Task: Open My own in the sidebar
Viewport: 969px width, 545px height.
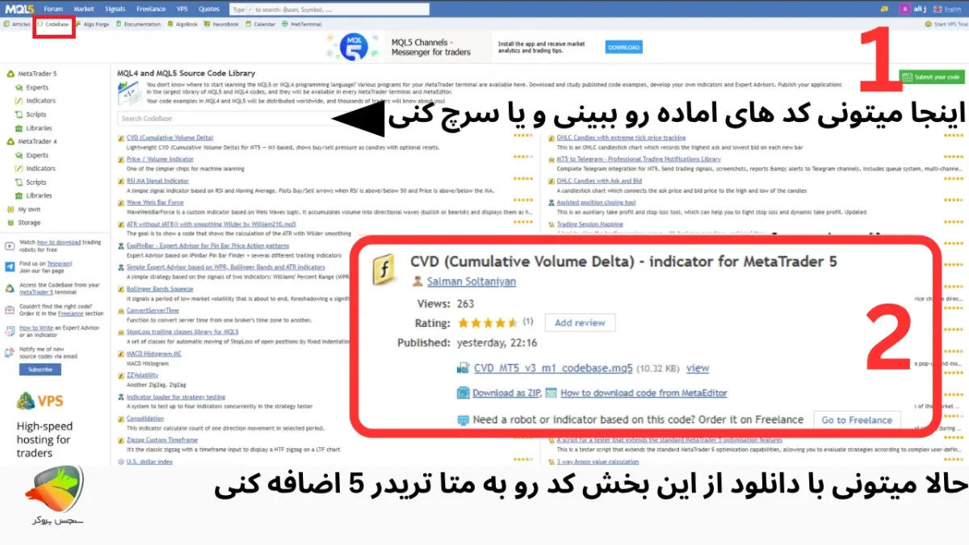Action: click(x=23, y=209)
